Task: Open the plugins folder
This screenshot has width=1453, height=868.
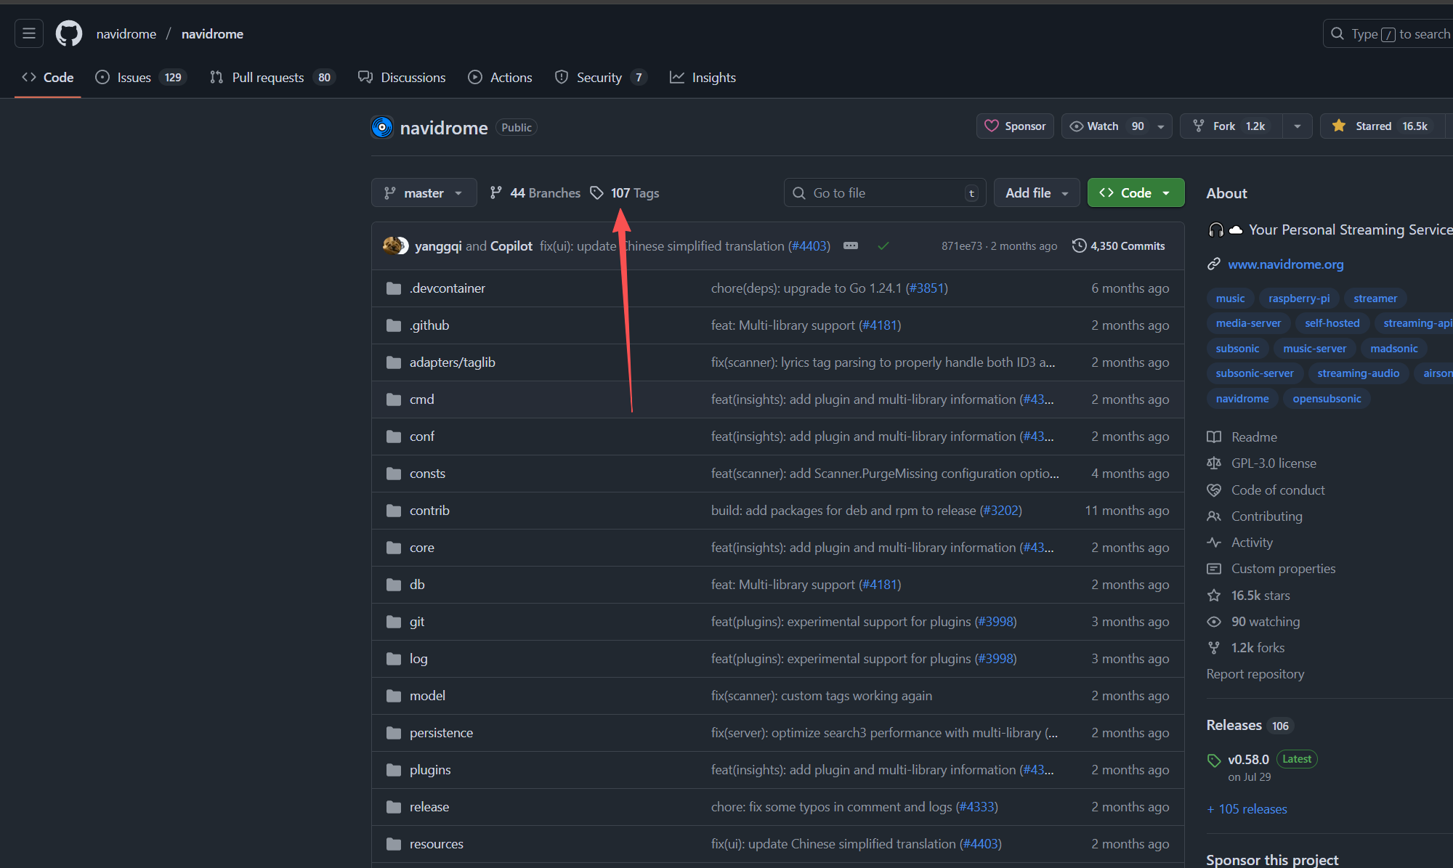Action: 429,770
